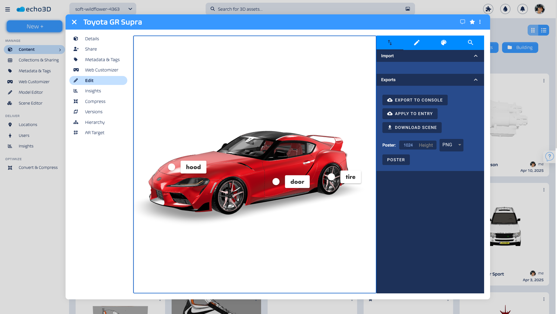557x314 pixels.
Task: Close the Toyota GR Supra panel
Action: (x=74, y=22)
